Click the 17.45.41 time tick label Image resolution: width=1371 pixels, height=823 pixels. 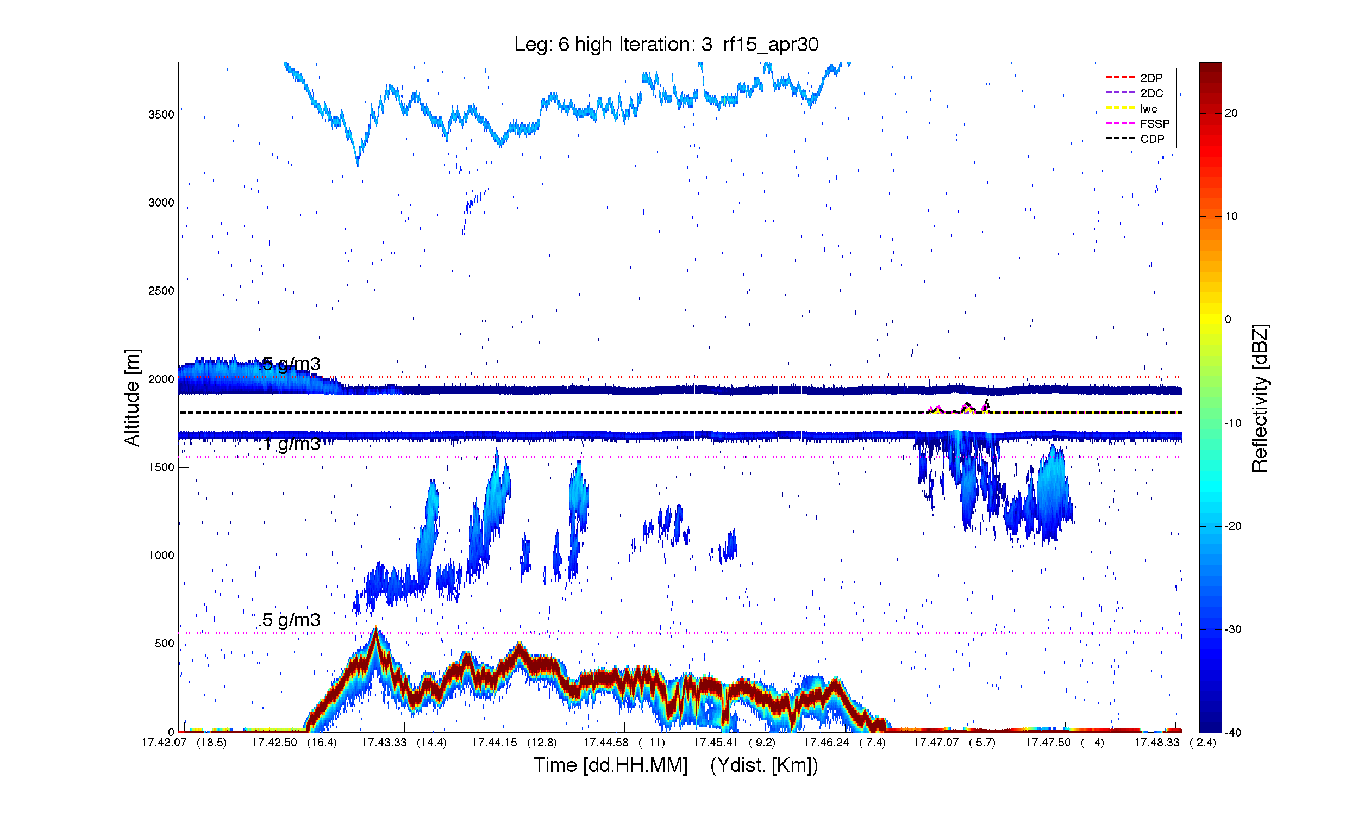click(716, 743)
